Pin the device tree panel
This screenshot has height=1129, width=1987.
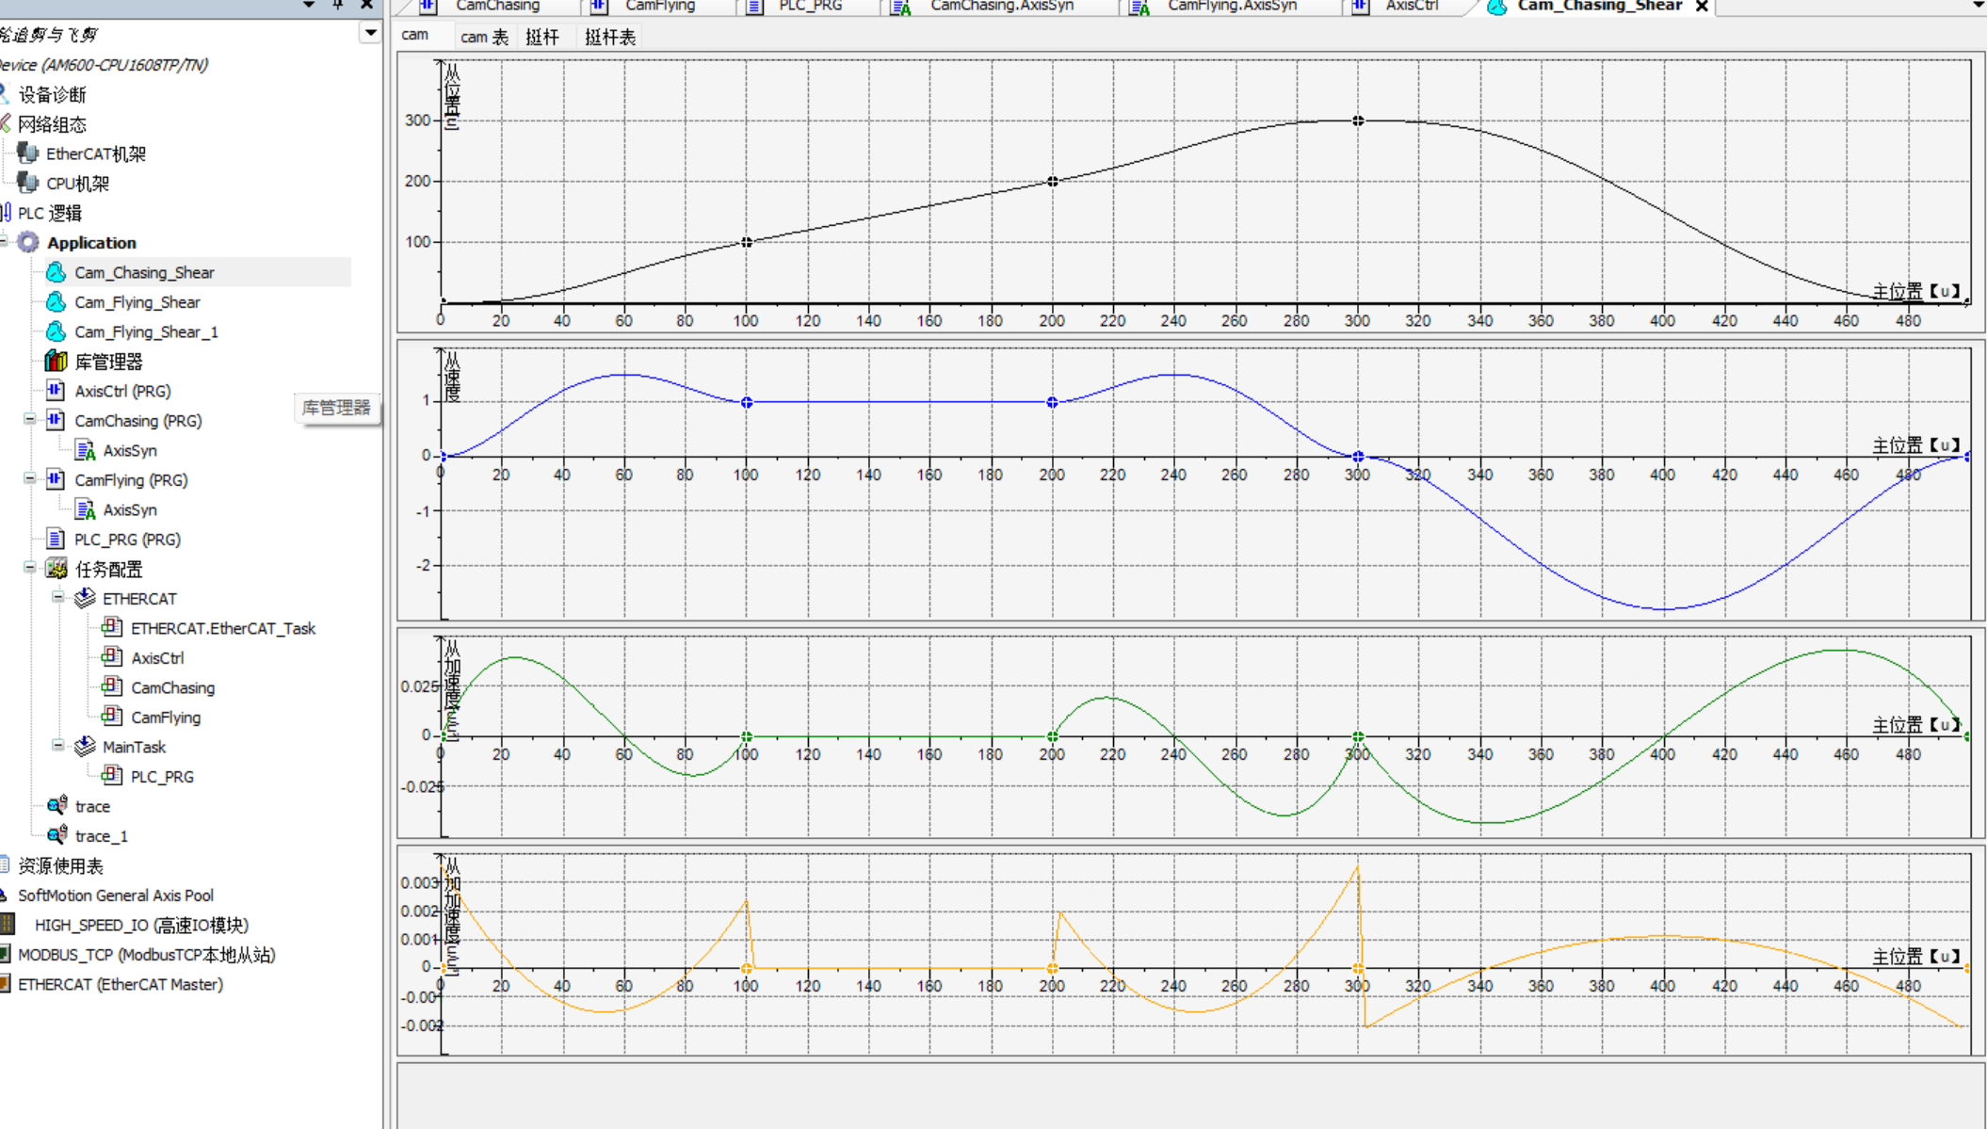pyautogui.click(x=338, y=5)
